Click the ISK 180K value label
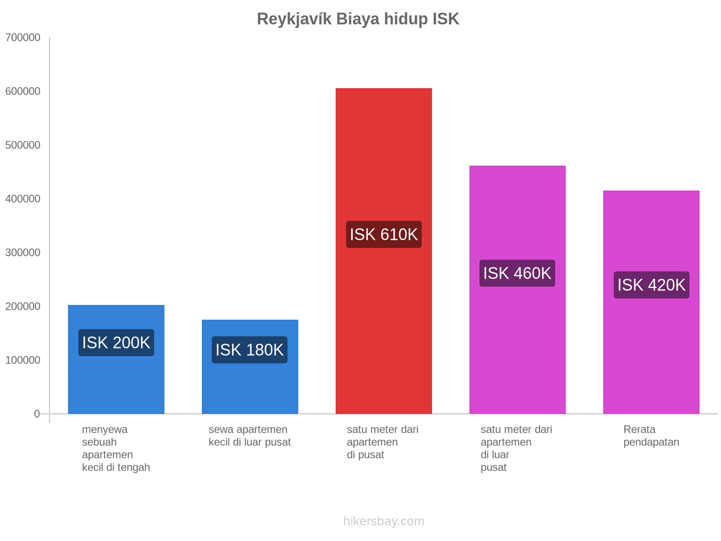This screenshot has width=721, height=541. click(250, 350)
